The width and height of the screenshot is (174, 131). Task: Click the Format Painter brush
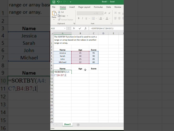tap(66, 20)
